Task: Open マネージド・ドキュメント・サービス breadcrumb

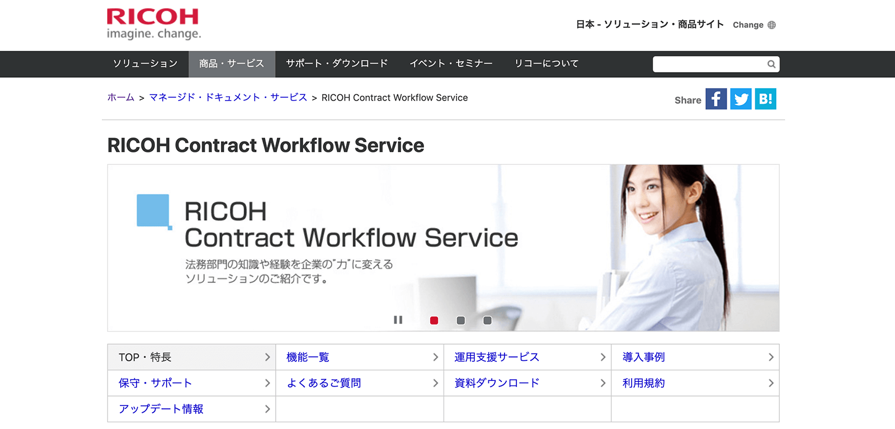Action: tap(228, 97)
